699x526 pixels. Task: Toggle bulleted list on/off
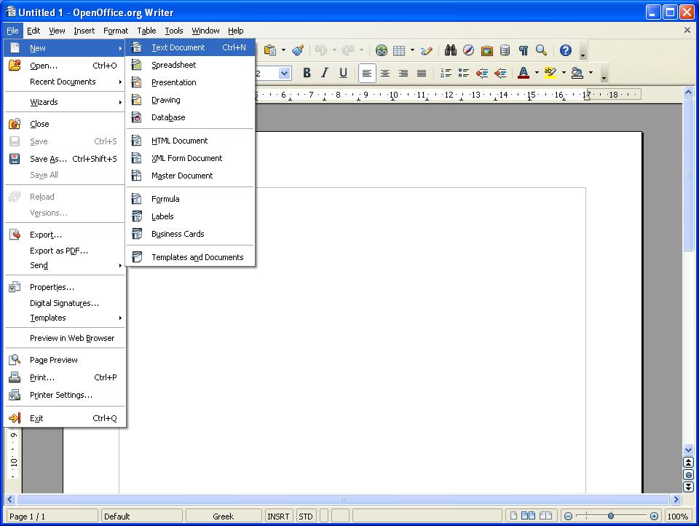tap(464, 73)
